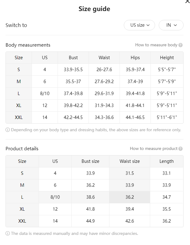The image size is (190, 245).
Task: Click the question mark beside How to measure body
Action: click(180, 45)
